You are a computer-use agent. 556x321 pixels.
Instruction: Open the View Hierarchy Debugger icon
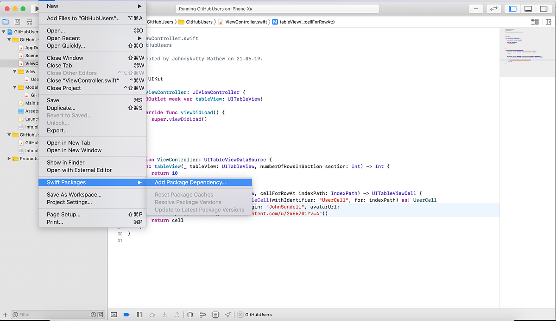point(190,315)
